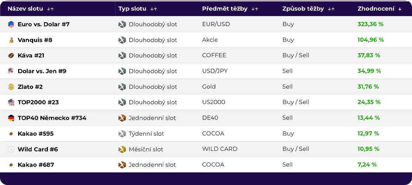
Task: Click the Jednodenní slot icon in Kakao #687 row
Action: pos(122,165)
